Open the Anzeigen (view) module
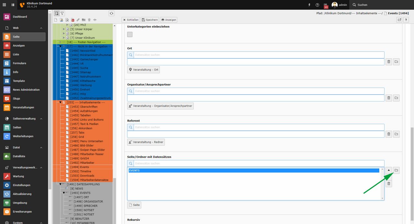414x224 pixels. 24,46
